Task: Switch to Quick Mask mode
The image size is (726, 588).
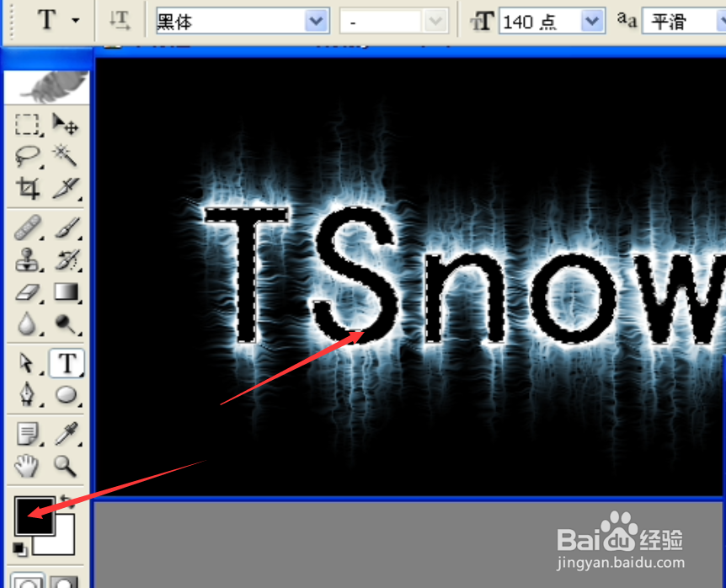Action: 64,581
